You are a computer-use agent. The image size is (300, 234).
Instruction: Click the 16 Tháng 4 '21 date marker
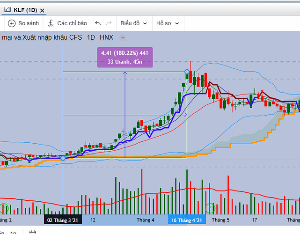(187, 220)
